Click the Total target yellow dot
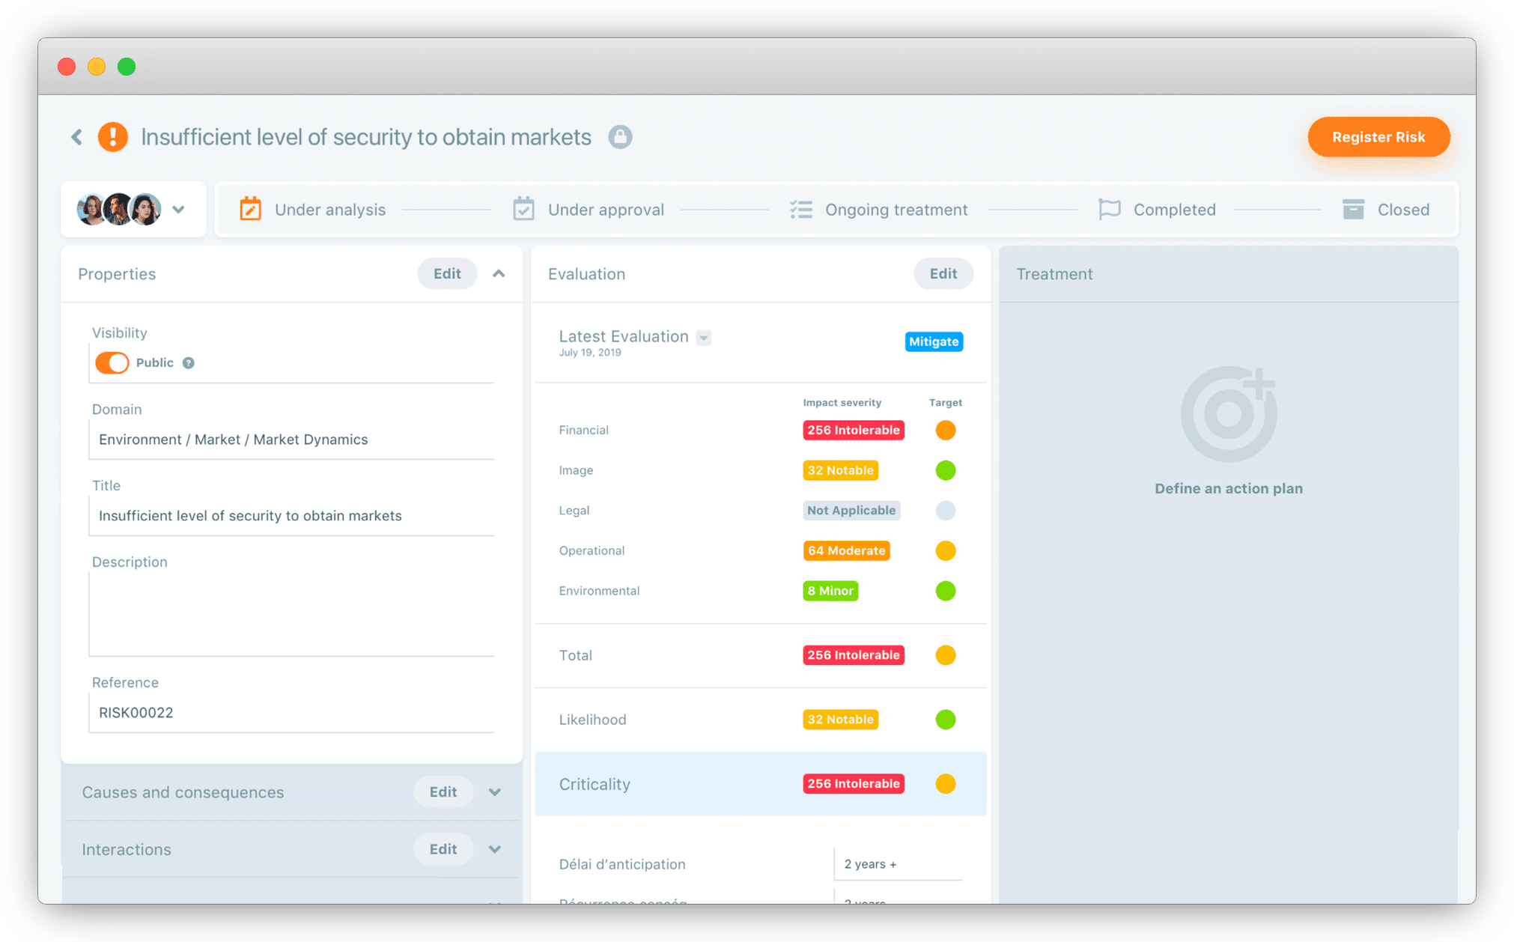Screen dimensions: 1514x942 [946, 655]
